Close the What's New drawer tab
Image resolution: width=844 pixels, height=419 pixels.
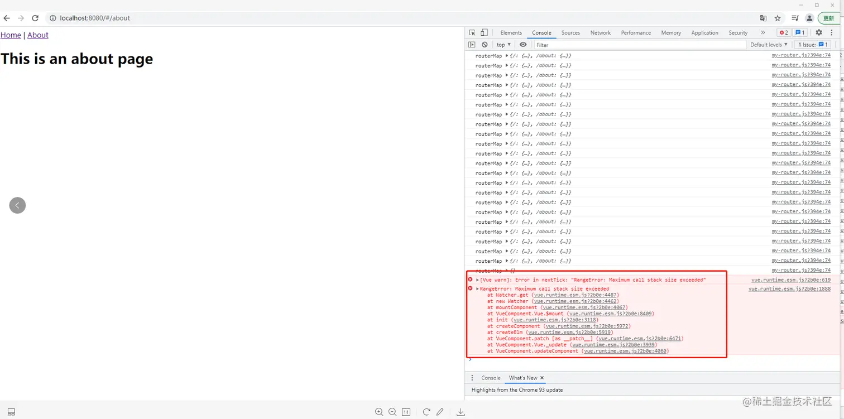542,378
